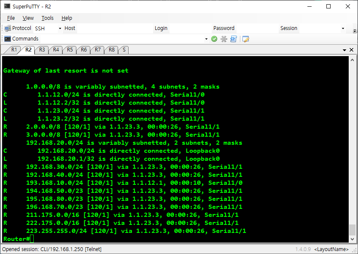
Task: Switch to the R5 tab
Action: 70,50
